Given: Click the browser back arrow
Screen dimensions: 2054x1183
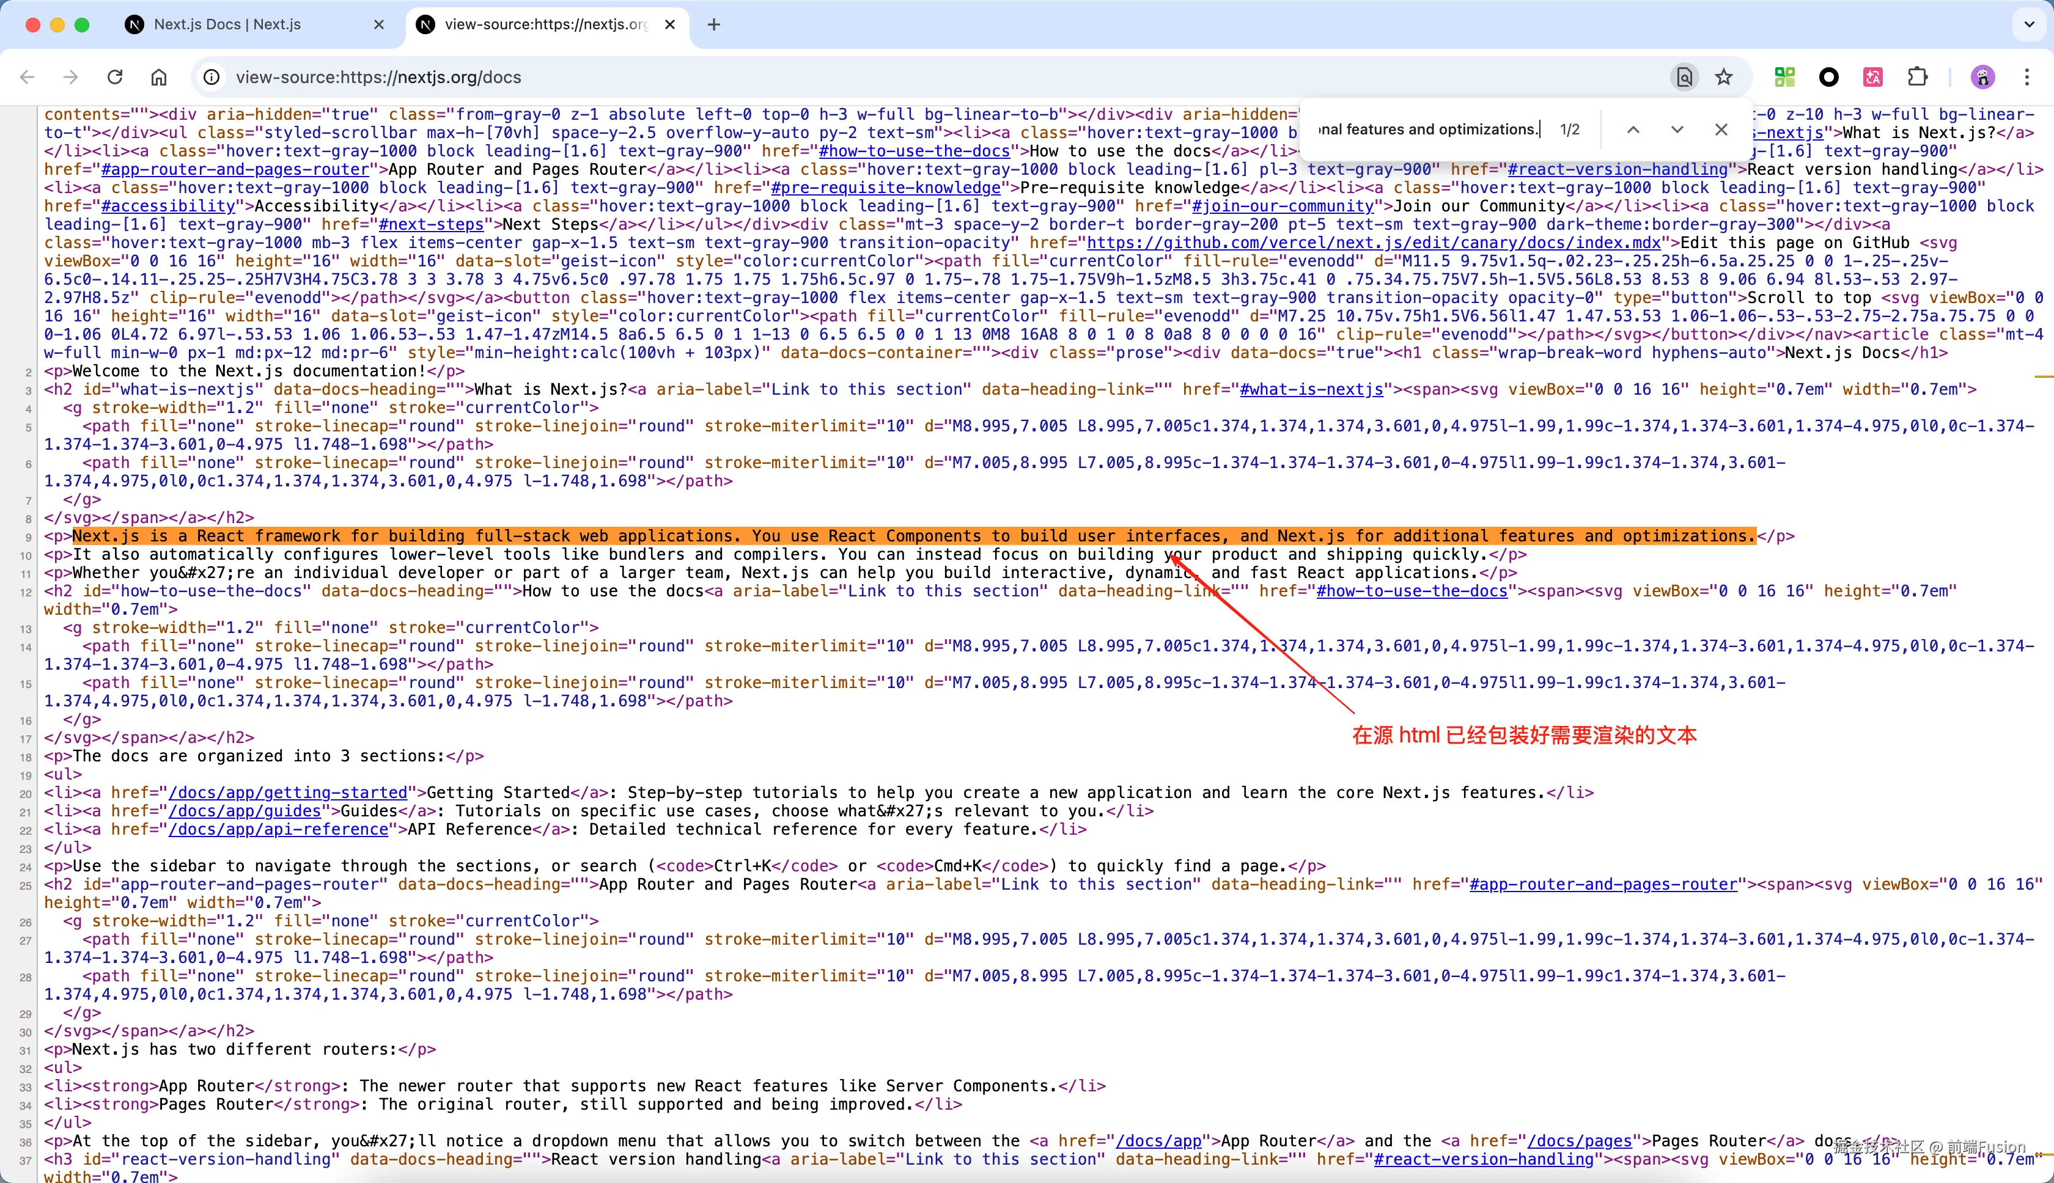Looking at the screenshot, I should [27, 77].
